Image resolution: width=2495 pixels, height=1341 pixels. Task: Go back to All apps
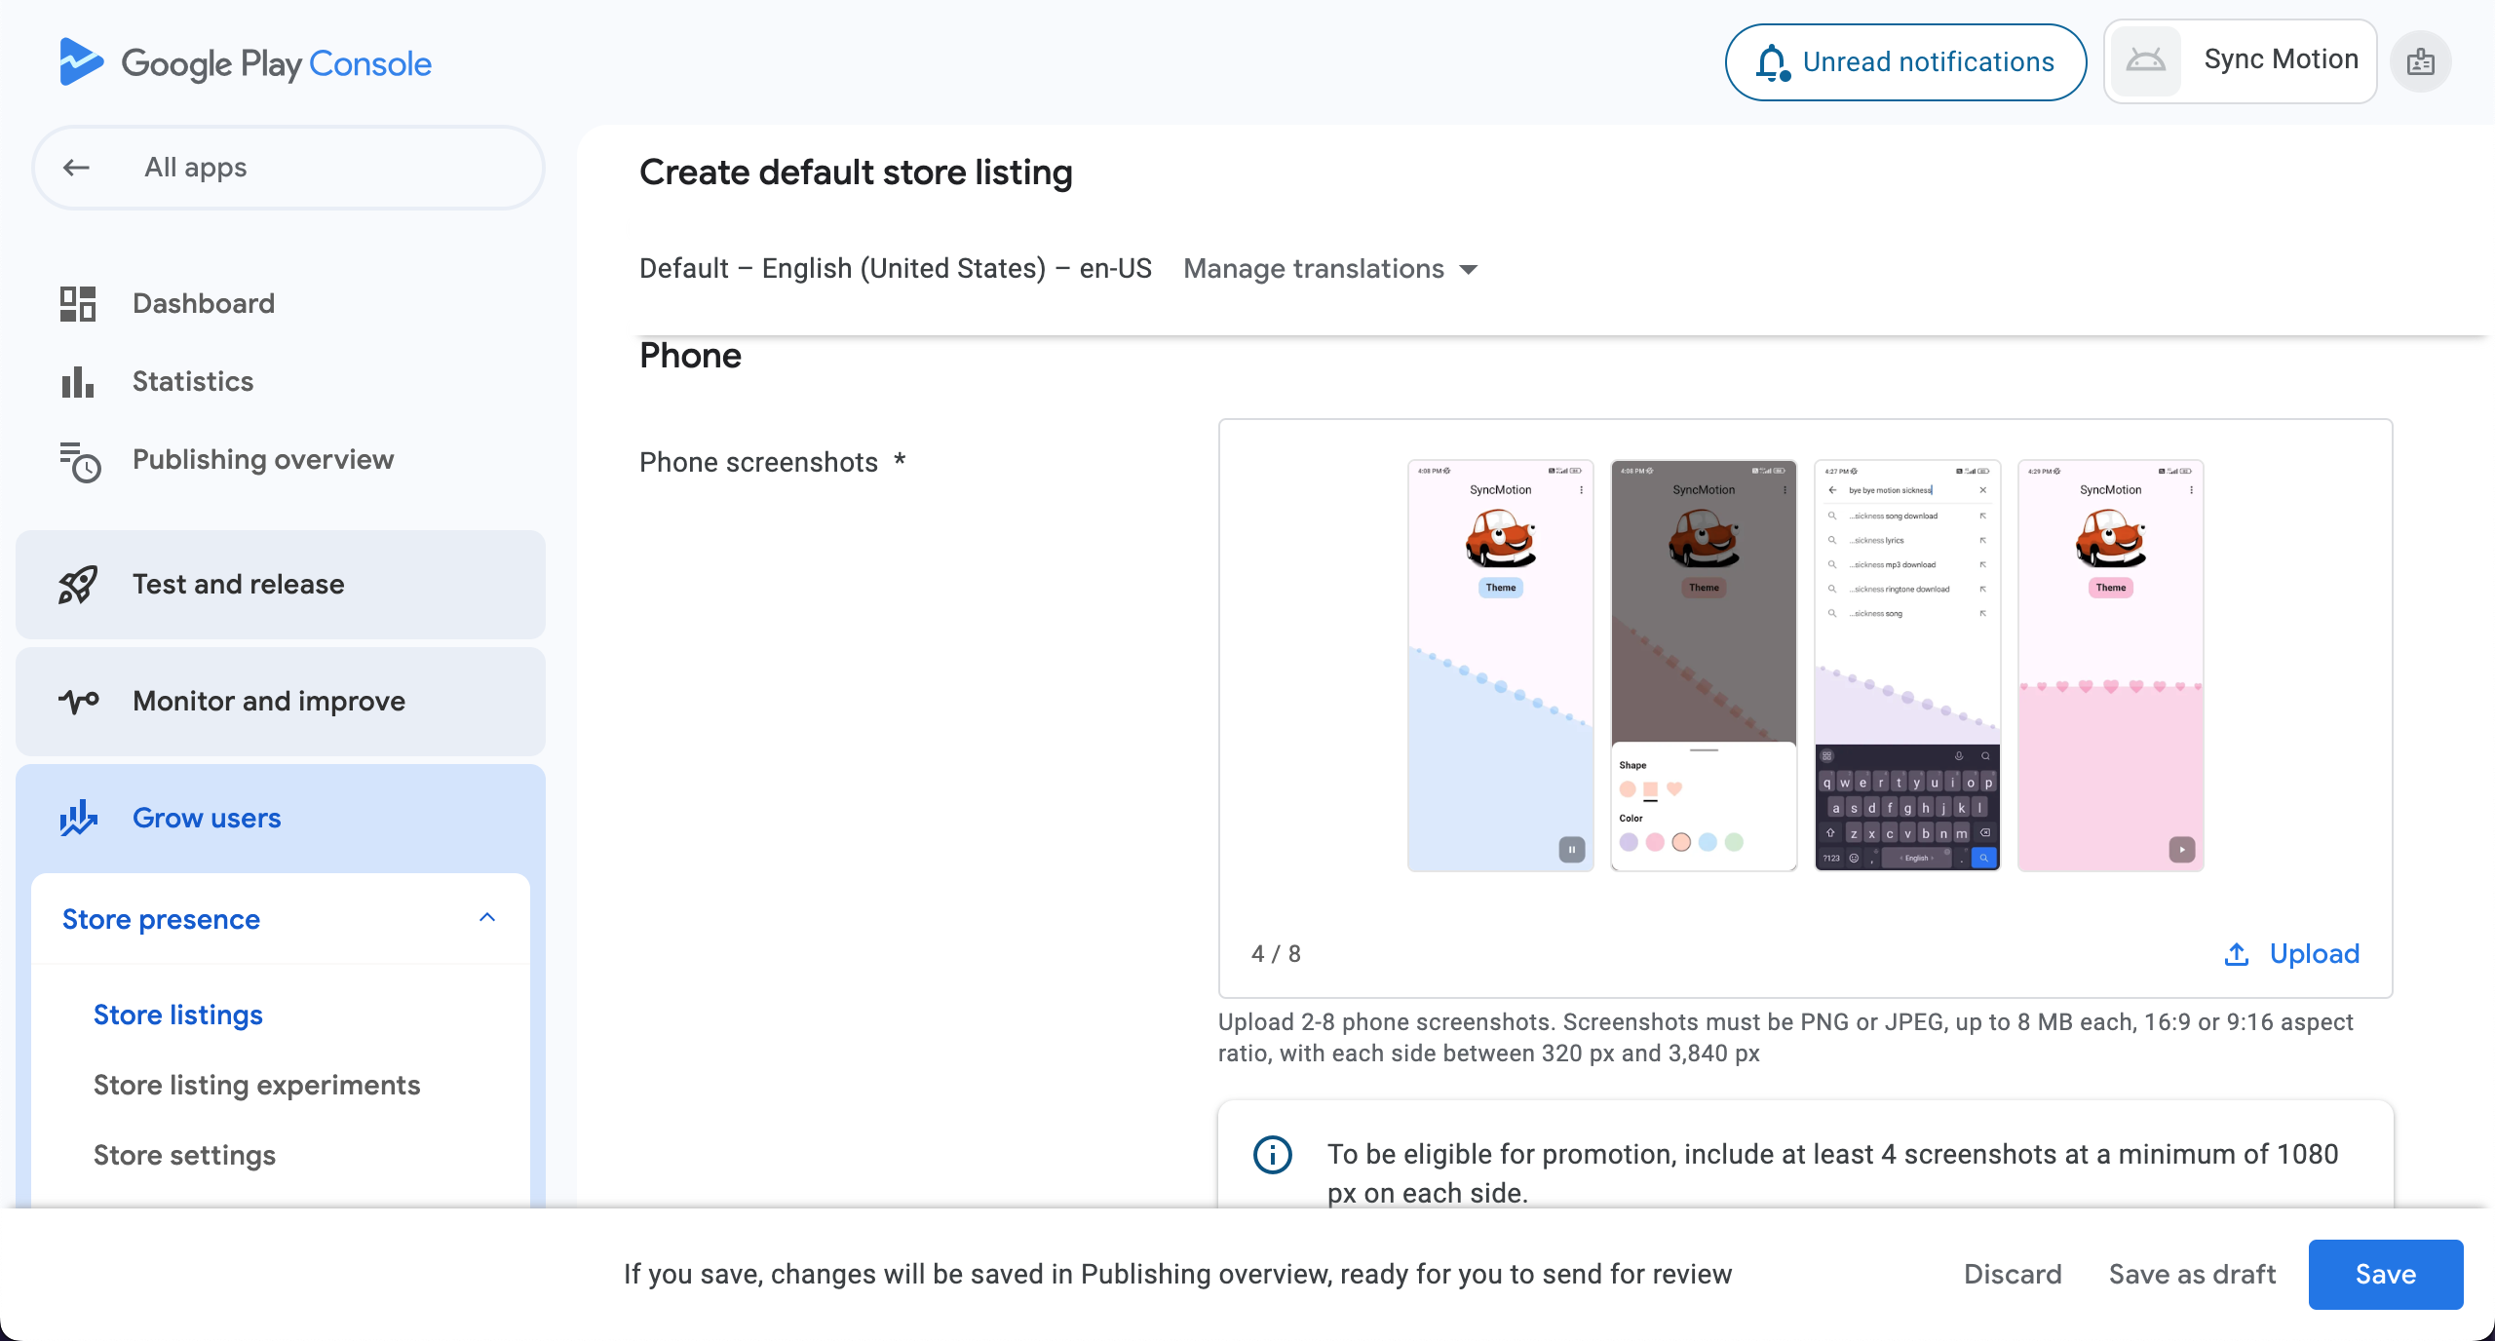point(288,168)
